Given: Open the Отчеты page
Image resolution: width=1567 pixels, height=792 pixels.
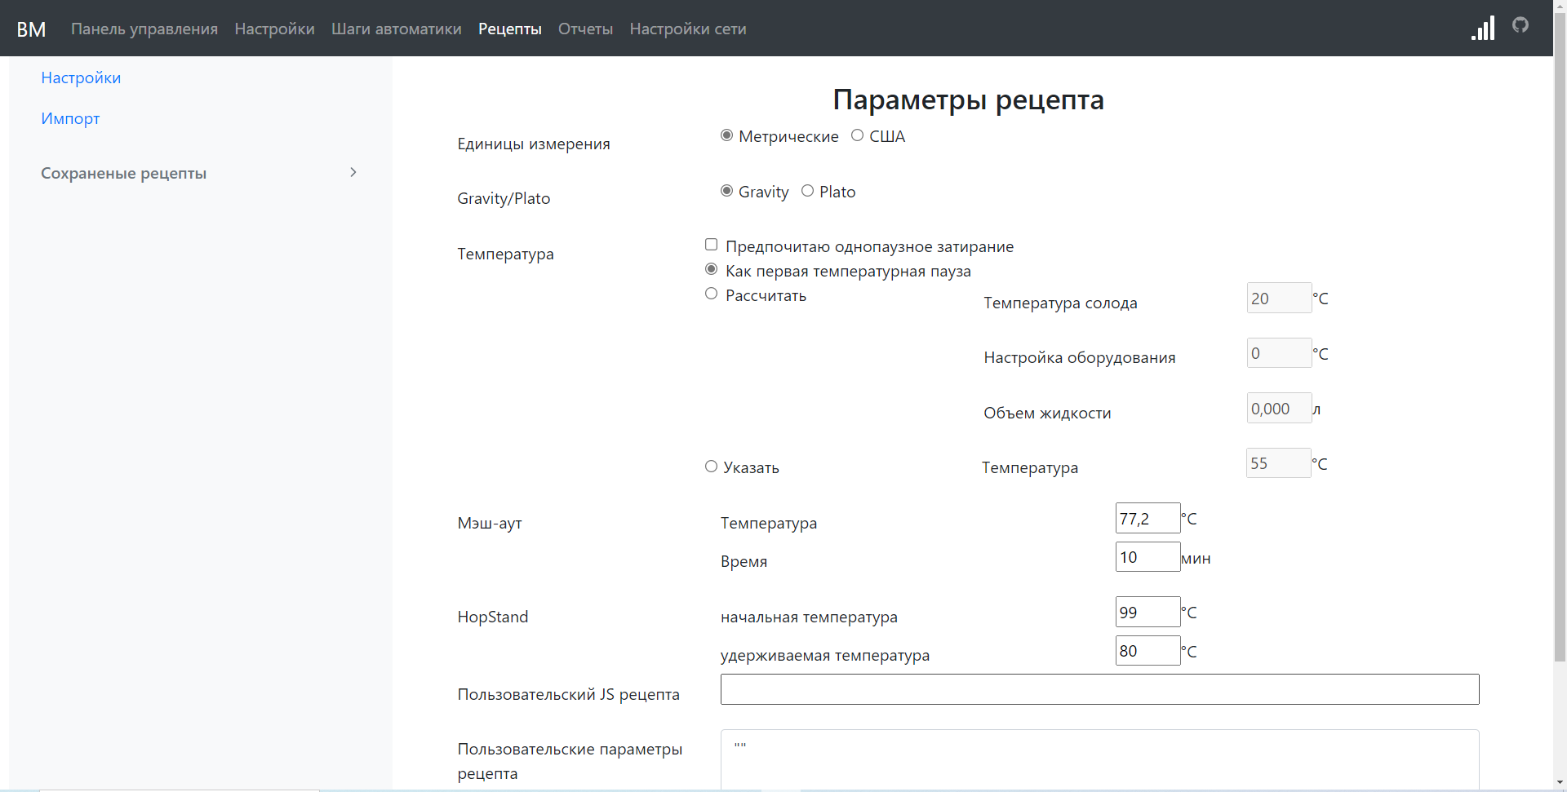Looking at the screenshot, I should 585,29.
